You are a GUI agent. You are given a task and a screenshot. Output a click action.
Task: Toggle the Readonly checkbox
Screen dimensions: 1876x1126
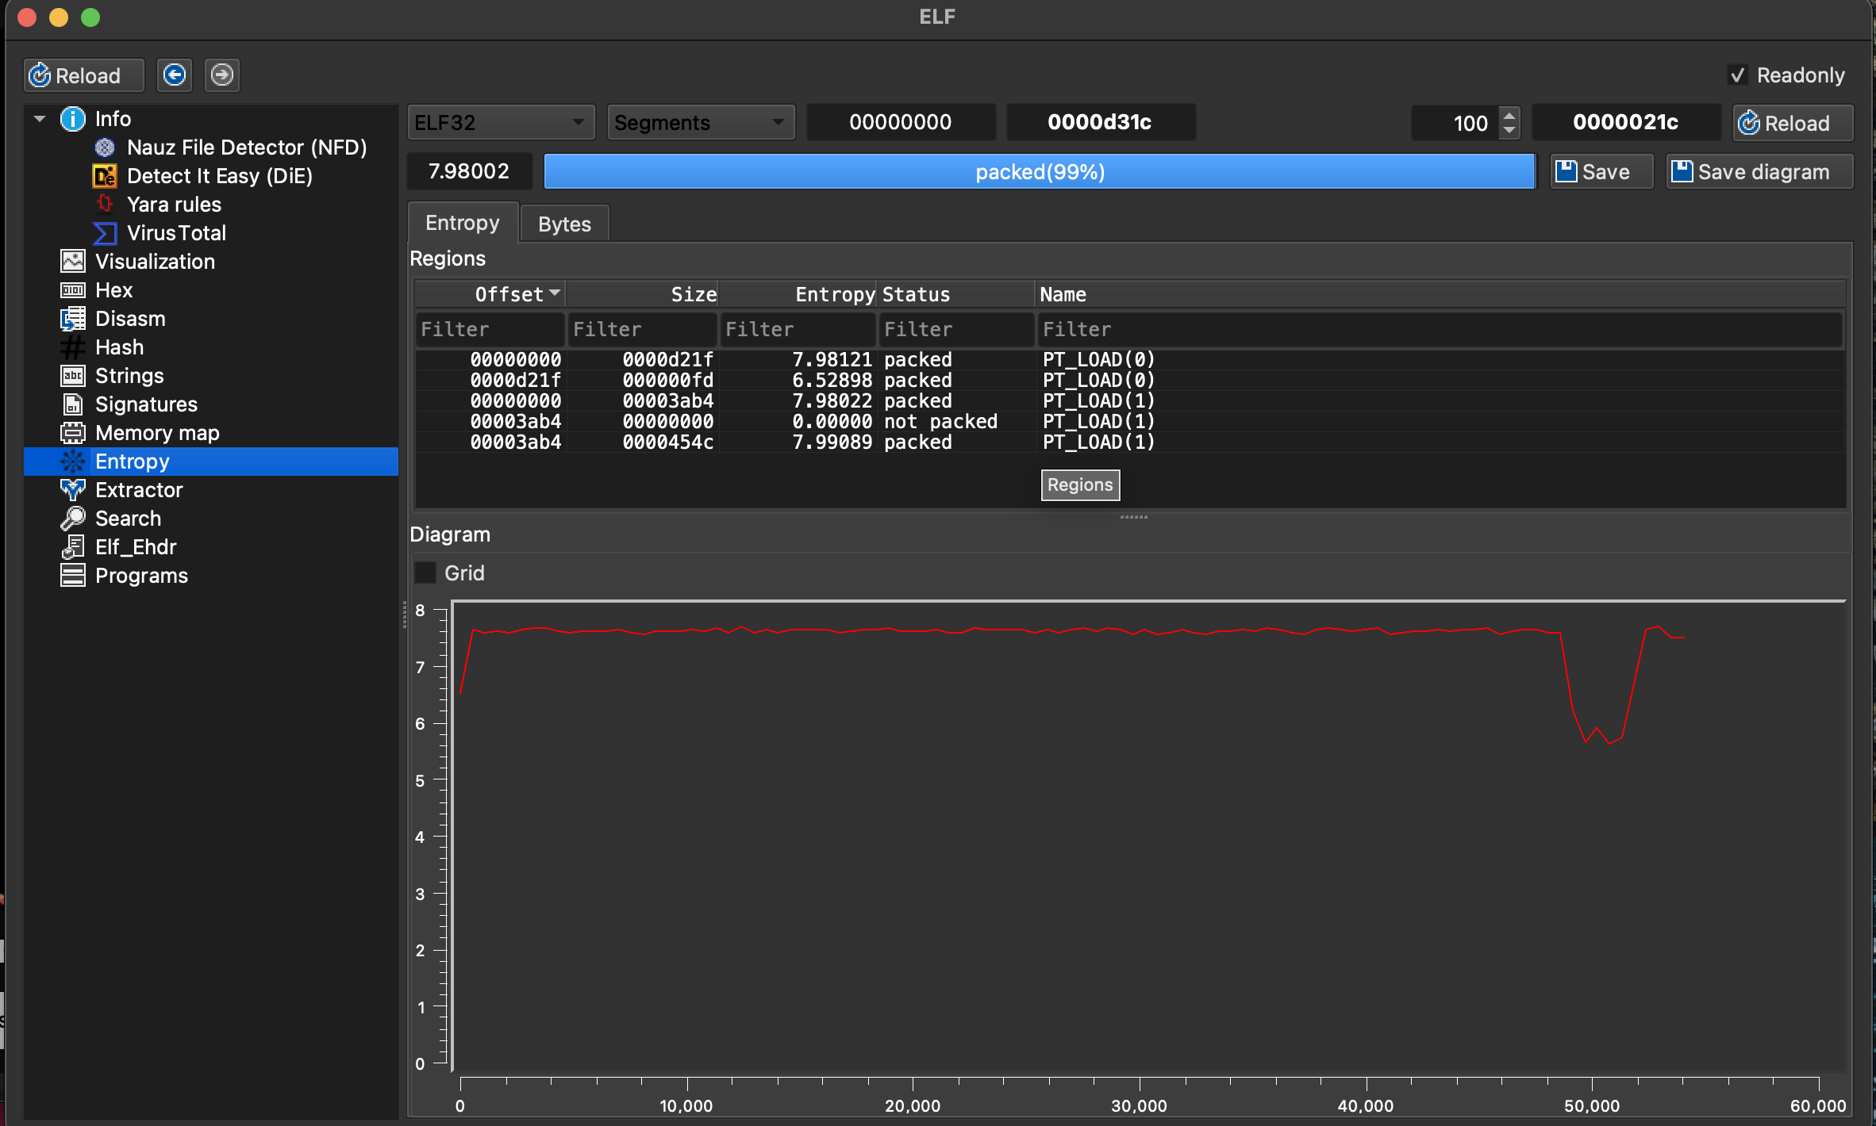click(x=1738, y=75)
